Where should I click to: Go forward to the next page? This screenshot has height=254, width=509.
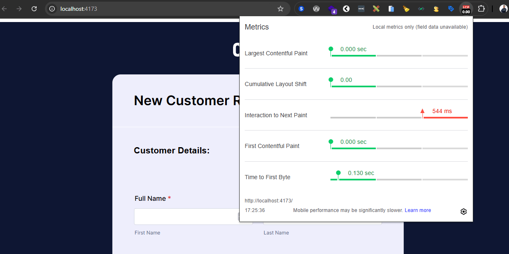19,9
